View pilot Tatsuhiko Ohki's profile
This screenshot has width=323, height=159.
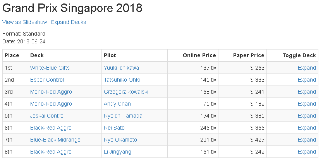coord(122,80)
